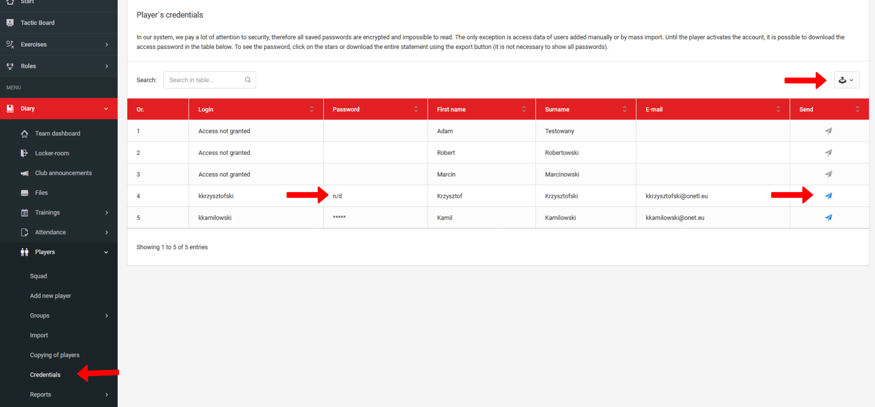875x407 pixels.
Task: Open the Credentials page link
Action: tap(45, 375)
